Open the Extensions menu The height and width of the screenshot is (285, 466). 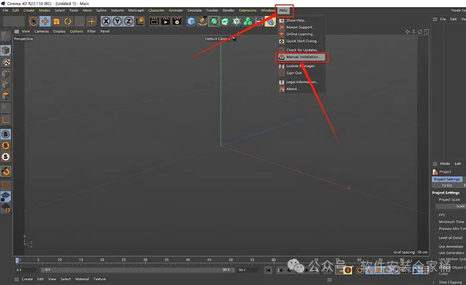click(248, 10)
